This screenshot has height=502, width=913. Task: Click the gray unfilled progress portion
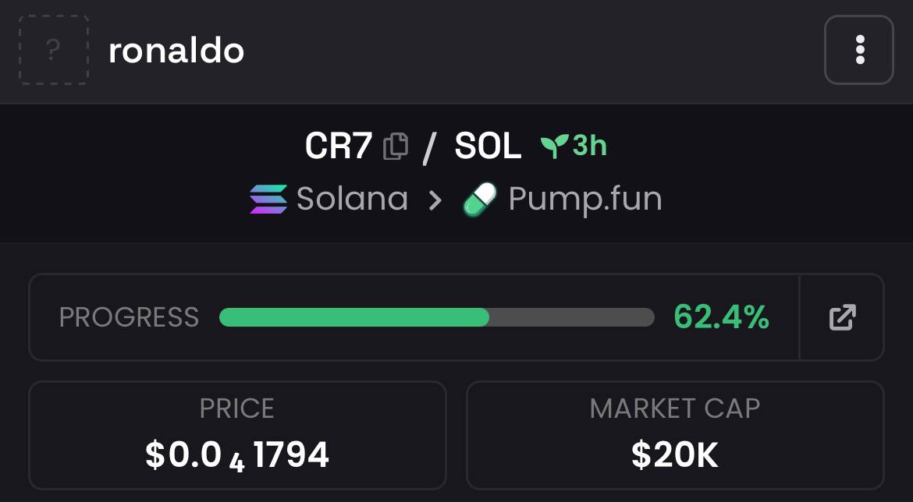[572, 317]
